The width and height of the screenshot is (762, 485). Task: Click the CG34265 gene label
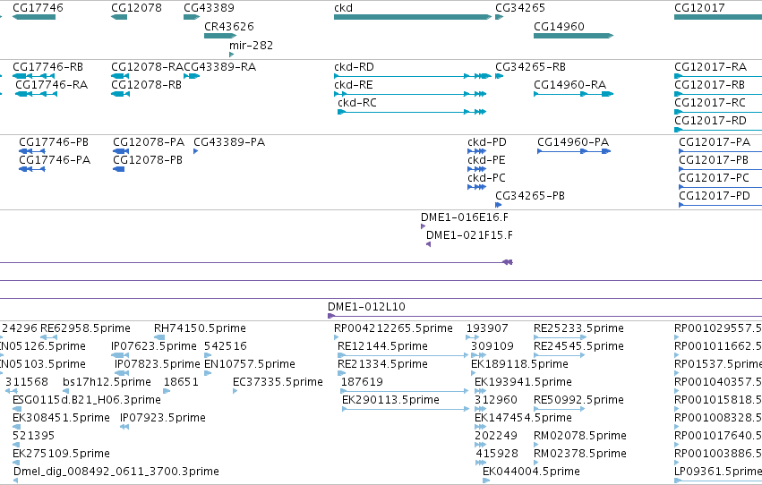point(520,8)
